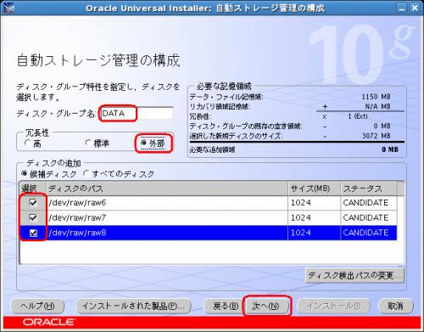Image resolution: width=424 pixels, height=332 pixels.
Task: Close the Oracle Universal Installer window
Action: click(415, 8)
